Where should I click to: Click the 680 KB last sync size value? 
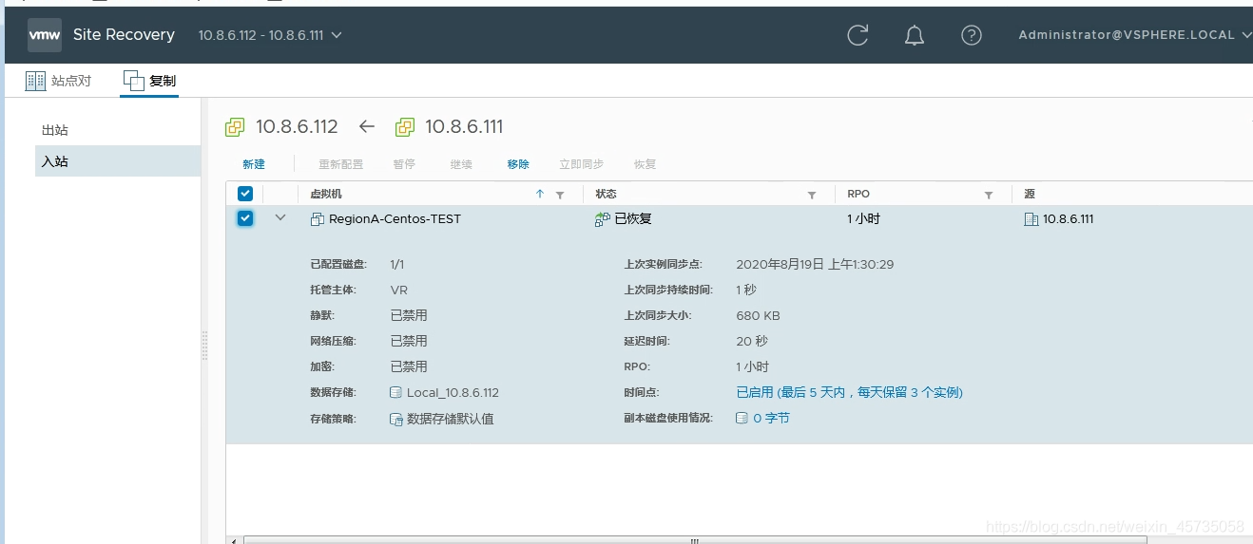(758, 315)
